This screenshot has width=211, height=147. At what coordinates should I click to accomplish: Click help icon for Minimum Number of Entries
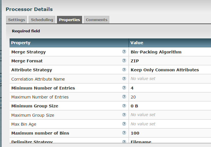124,88
